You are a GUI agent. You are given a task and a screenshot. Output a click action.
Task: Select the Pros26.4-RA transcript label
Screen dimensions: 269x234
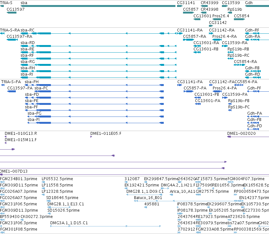point(224,37)
